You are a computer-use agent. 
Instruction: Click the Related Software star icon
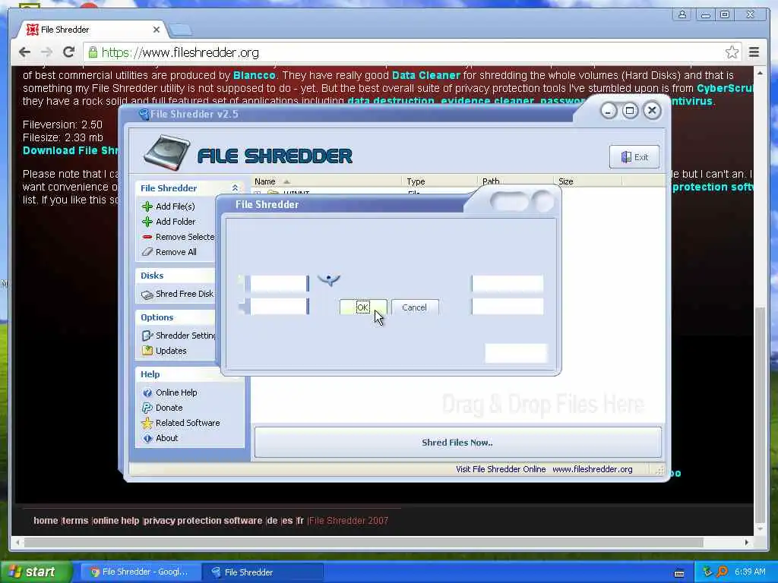(147, 423)
